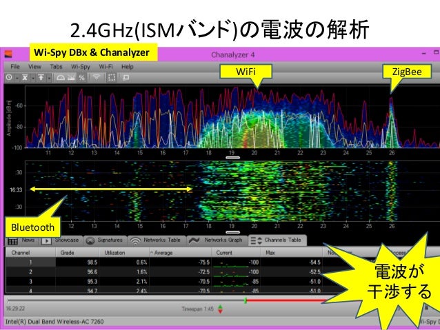Screen dimensions: 440x330
Task: Open dropdown arrow beside the X-bar icon
Action: point(33,78)
